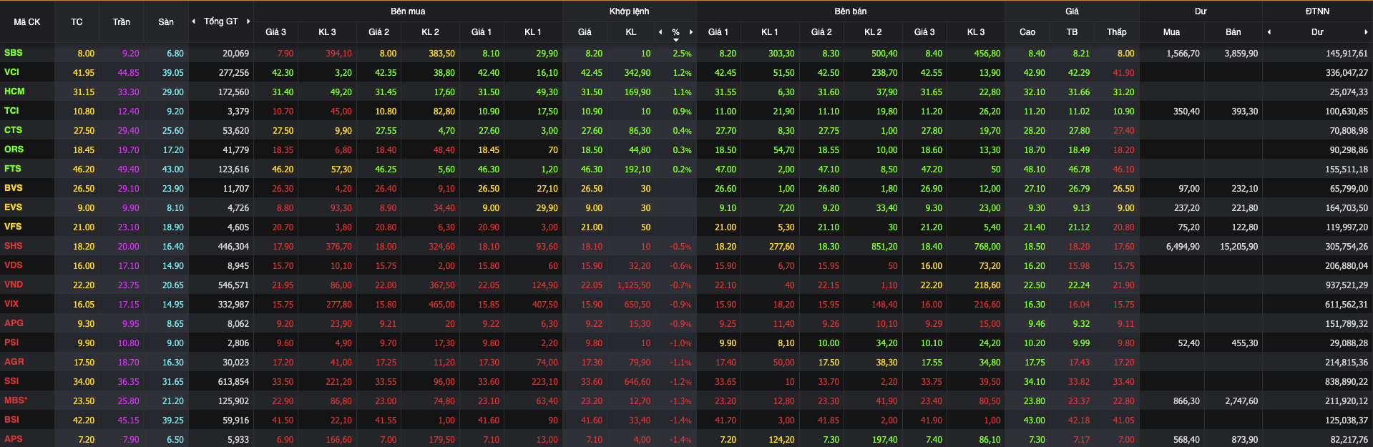1373x447 pixels.
Task: Open ticker APS
Action: coord(13,439)
